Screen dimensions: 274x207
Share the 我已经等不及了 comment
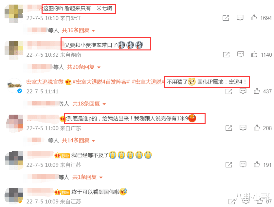pos(229,165)
